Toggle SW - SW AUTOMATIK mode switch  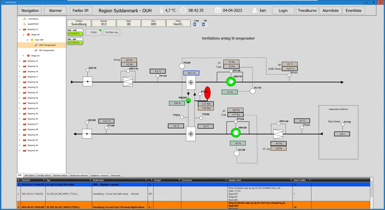(x=75, y=42)
